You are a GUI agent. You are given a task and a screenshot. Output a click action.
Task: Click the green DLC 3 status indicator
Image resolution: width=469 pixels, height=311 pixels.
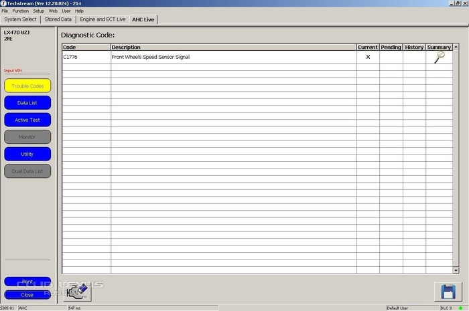462,308
